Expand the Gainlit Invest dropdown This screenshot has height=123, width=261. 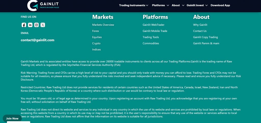pos(197,5)
